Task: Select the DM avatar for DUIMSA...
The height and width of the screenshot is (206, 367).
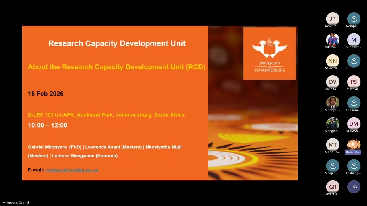Action: tap(354, 124)
